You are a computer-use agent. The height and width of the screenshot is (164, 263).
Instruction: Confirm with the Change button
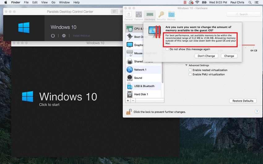point(229,56)
